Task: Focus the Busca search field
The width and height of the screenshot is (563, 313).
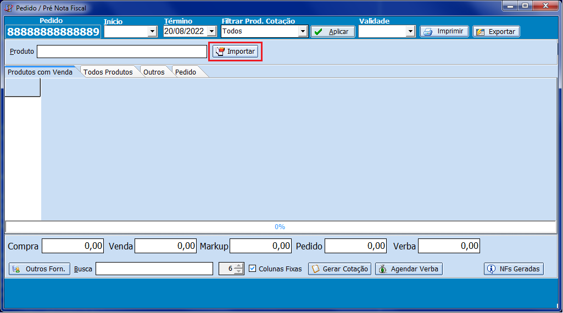Action: coord(154,269)
